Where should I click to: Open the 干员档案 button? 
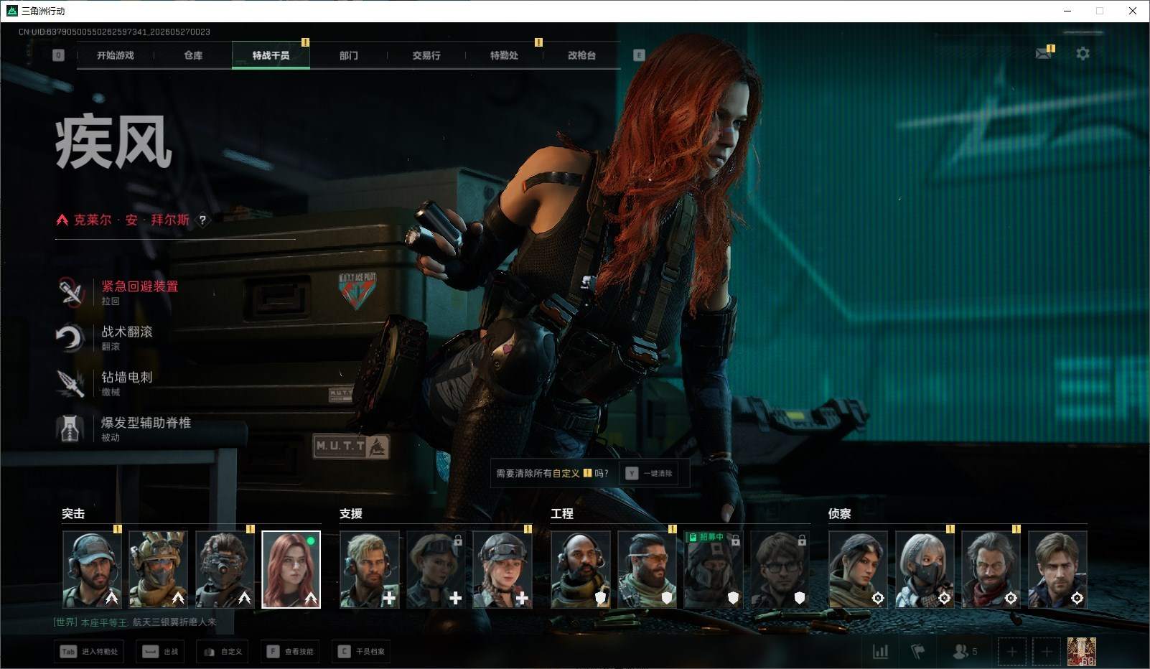(x=361, y=651)
